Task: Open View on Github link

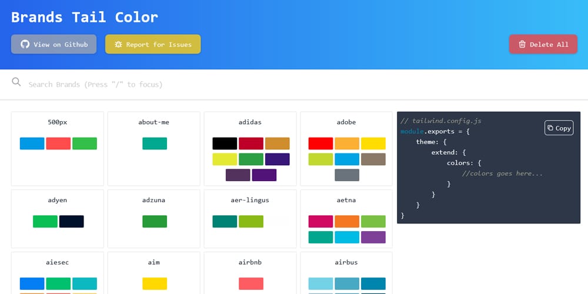Action: [54, 44]
